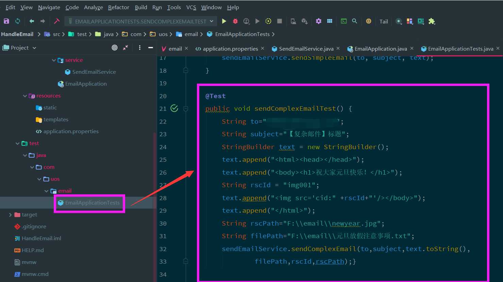
Task: Select SendEmailService in project tree
Action: tap(94, 72)
